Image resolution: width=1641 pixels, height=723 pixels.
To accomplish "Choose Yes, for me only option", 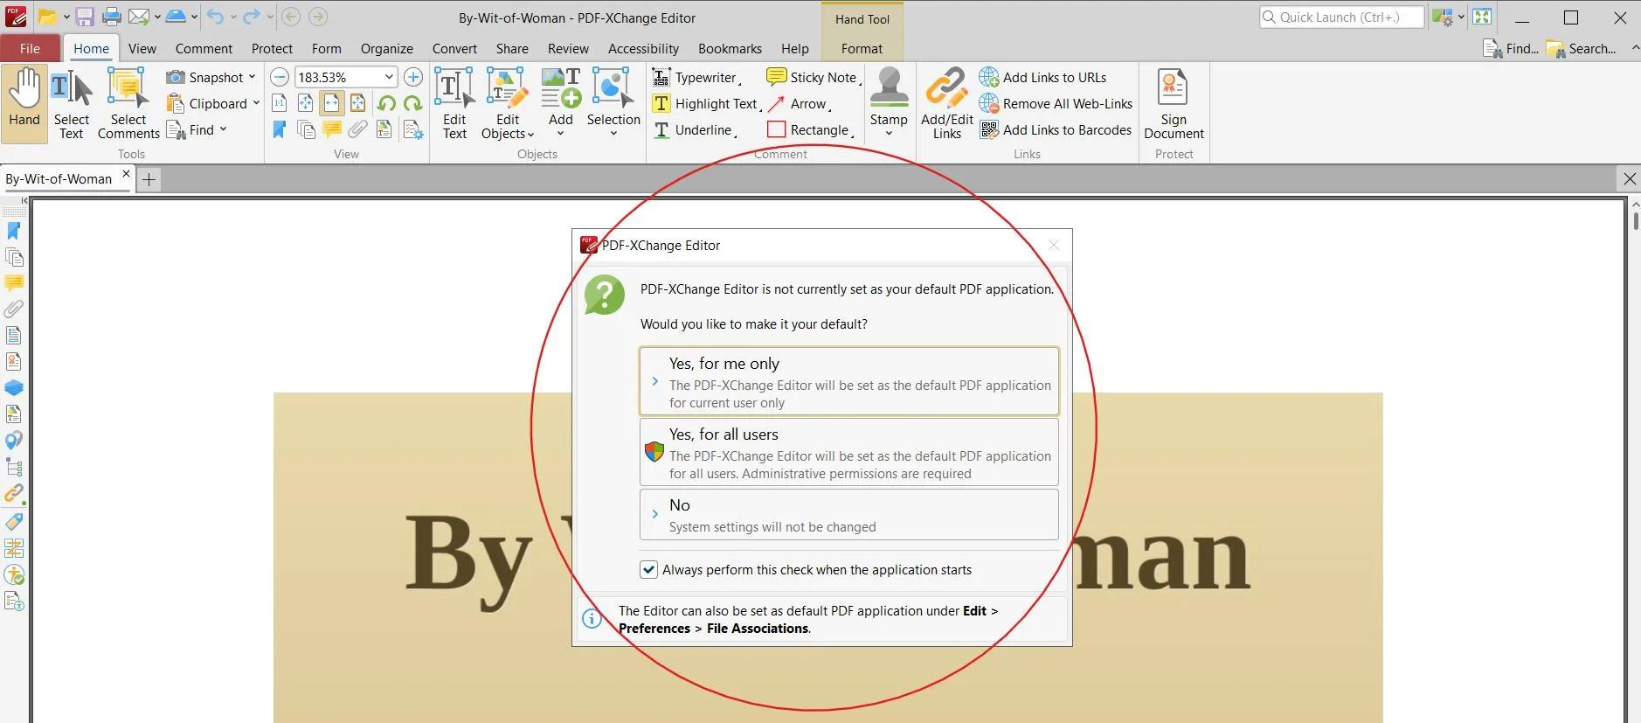I will tap(848, 381).
